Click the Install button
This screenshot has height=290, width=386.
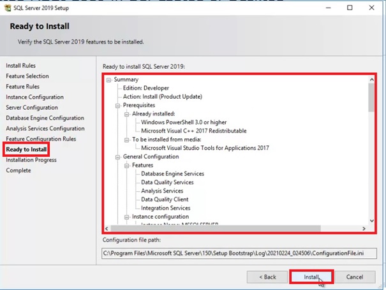click(x=311, y=277)
